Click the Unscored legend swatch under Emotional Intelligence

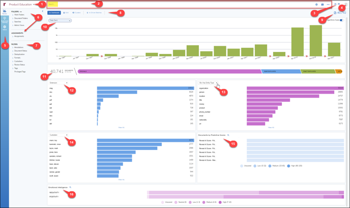pos(162,202)
